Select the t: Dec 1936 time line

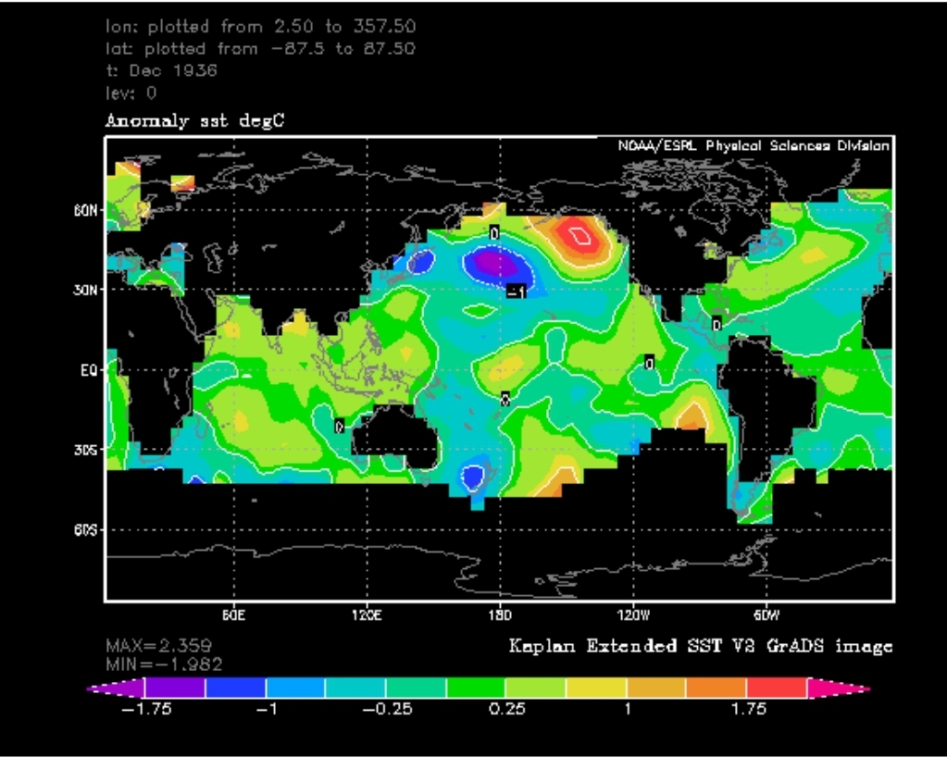pyautogui.click(x=162, y=70)
